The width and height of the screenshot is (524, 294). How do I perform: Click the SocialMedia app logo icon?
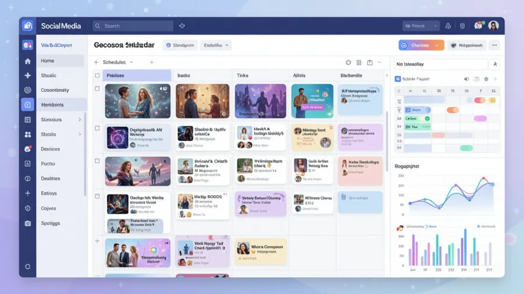pos(27,26)
